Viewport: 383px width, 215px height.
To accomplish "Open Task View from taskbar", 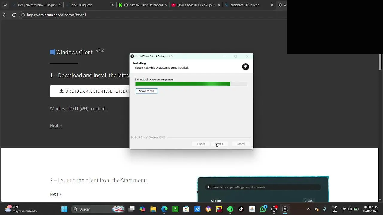I will point(132,209).
